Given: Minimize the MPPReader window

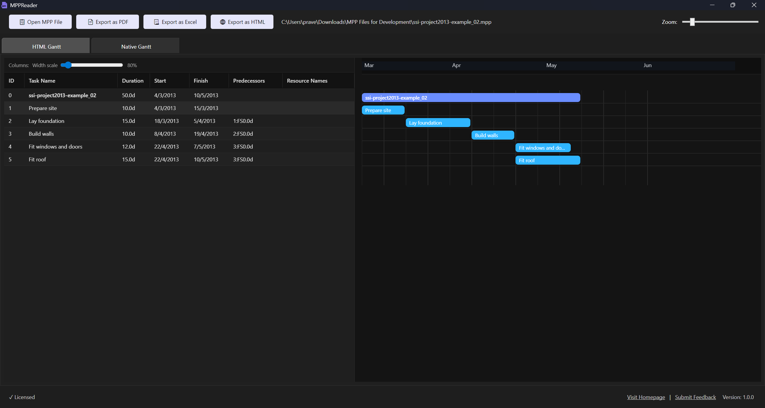Looking at the screenshot, I should [712, 5].
